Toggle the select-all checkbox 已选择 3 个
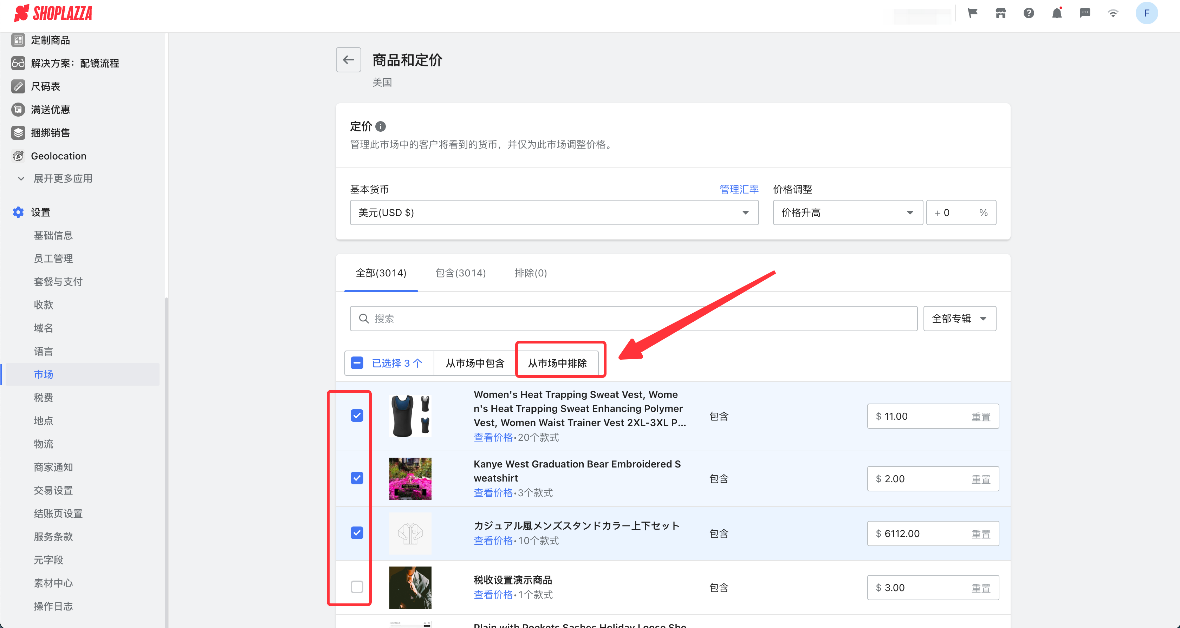 tap(357, 363)
